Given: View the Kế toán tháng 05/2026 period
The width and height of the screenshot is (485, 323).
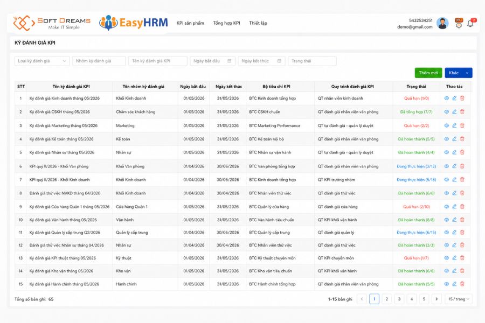Looking at the screenshot, I should [446, 139].
